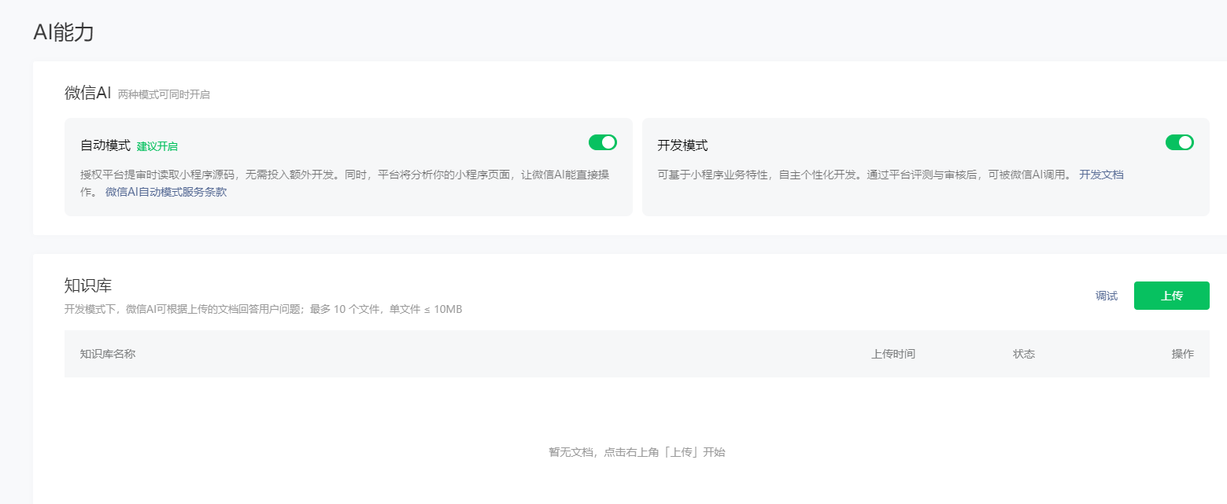Click the 操作 column header
Viewport: 1227px width, 504px height.
click(x=1183, y=354)
